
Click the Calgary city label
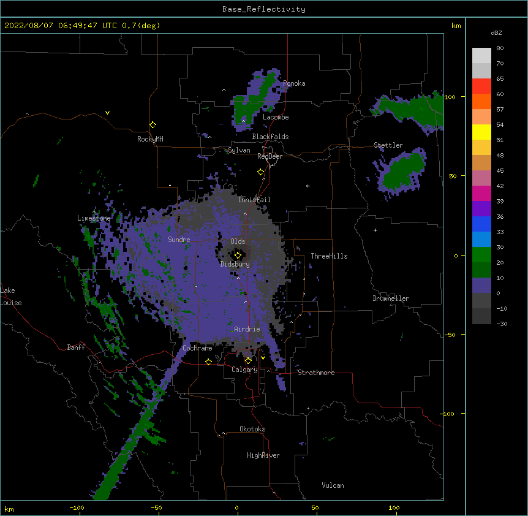(244, 370)
